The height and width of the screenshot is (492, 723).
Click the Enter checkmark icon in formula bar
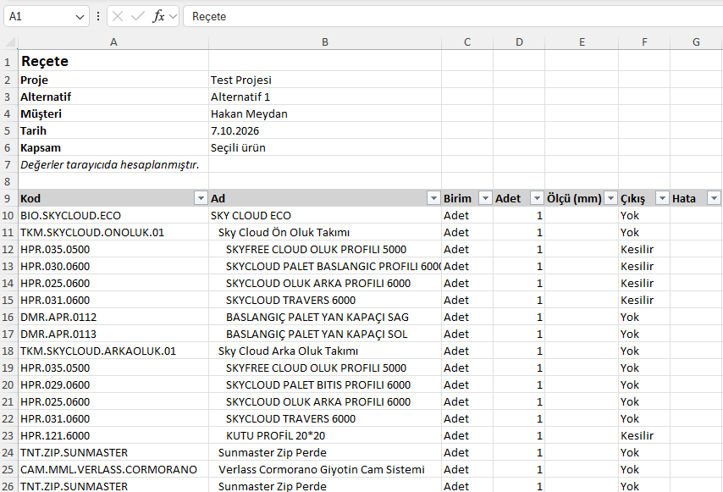tap(137, 17)
